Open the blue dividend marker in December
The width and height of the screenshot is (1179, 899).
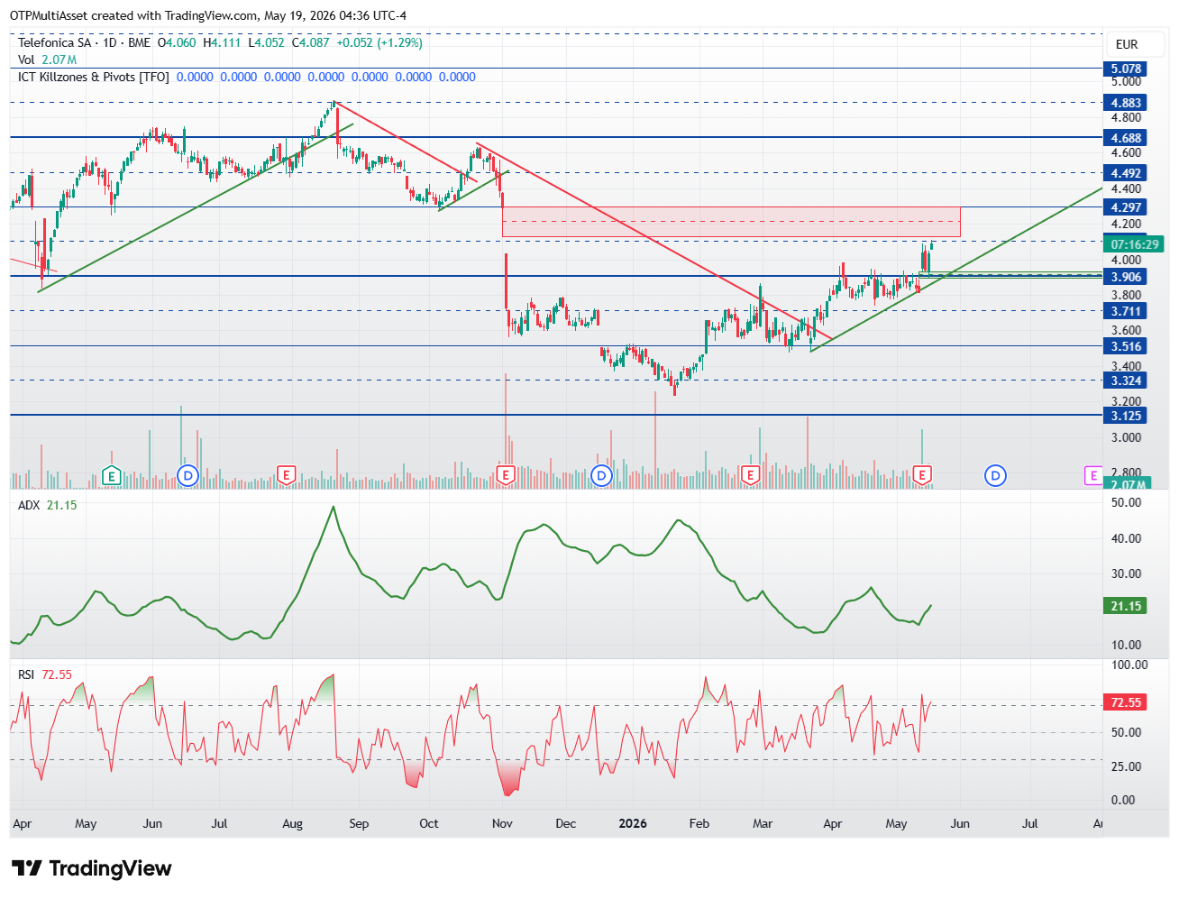tap(602, 475)
